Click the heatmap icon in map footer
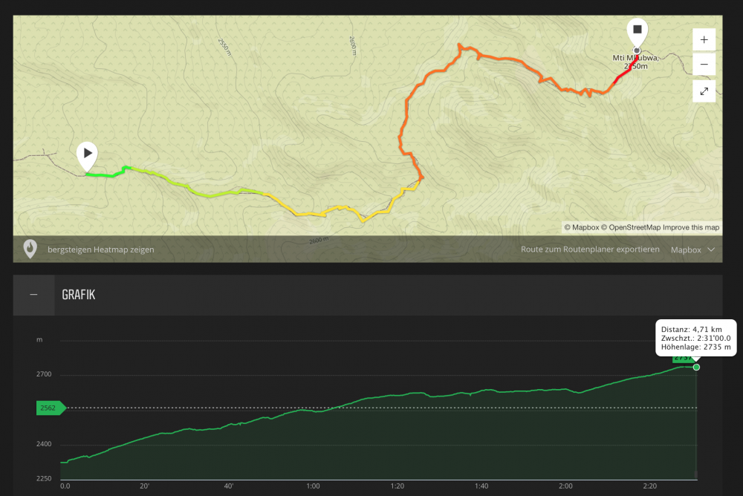 tap(30, 249)
